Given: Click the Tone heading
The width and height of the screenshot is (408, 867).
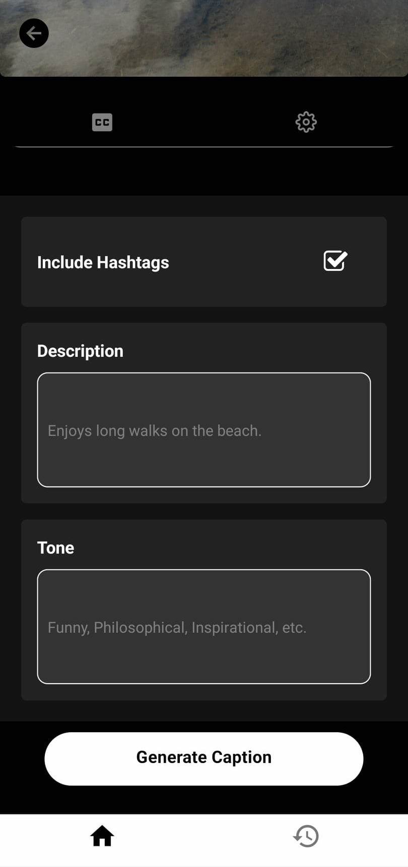Looking at the screenshot, I should pyautogui.click(x=55, y=548).
